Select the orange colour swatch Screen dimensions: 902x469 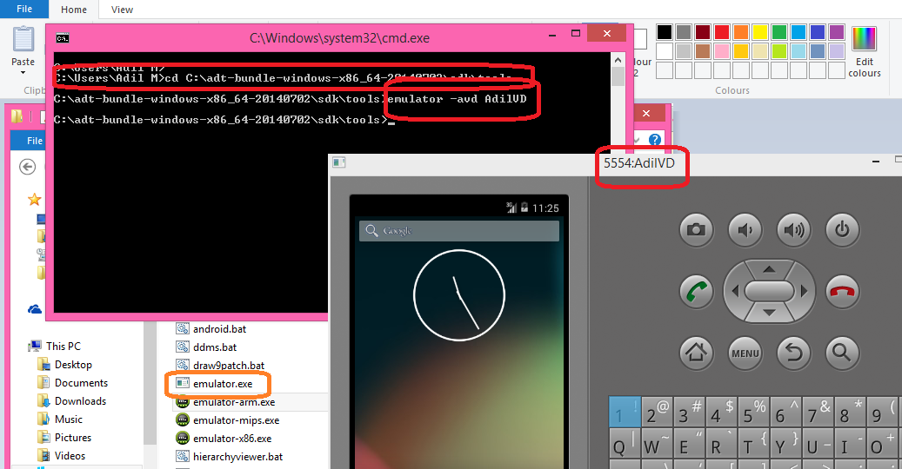[x=741, y=32]
